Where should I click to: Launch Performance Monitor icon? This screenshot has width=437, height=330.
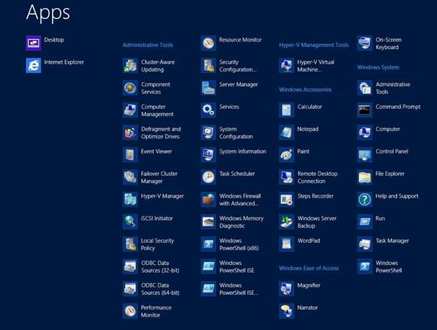(x=130, y=311)
